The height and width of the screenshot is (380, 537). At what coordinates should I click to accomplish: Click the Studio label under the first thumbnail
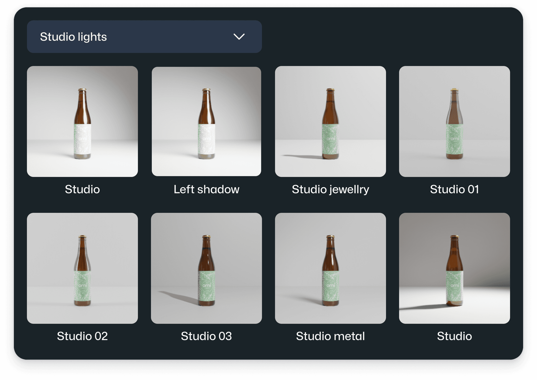82,189
